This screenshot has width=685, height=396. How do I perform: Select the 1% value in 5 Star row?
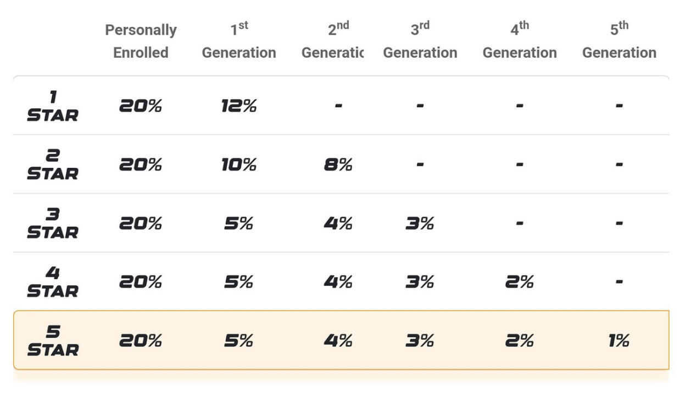pos(619,341)
